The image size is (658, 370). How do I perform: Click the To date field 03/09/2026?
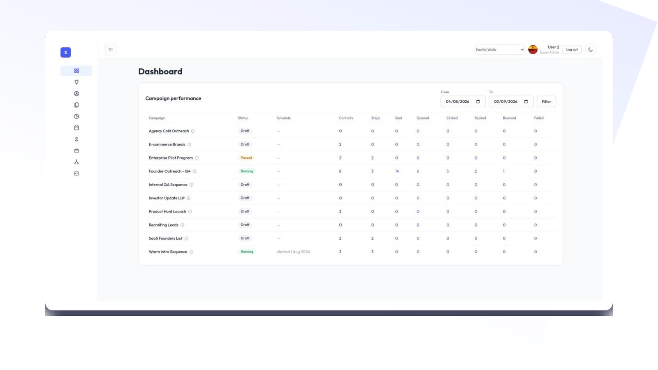click(511, 102)
